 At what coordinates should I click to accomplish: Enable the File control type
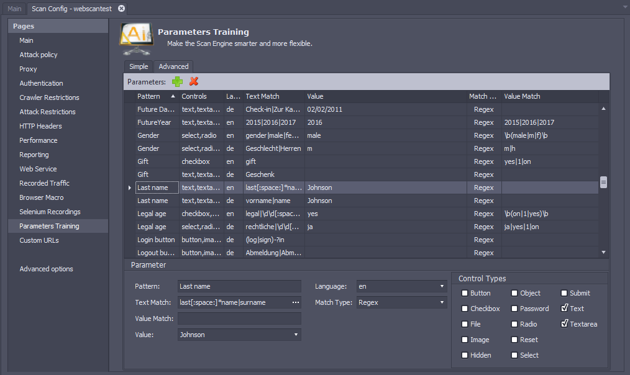click(x=465, y=324)
